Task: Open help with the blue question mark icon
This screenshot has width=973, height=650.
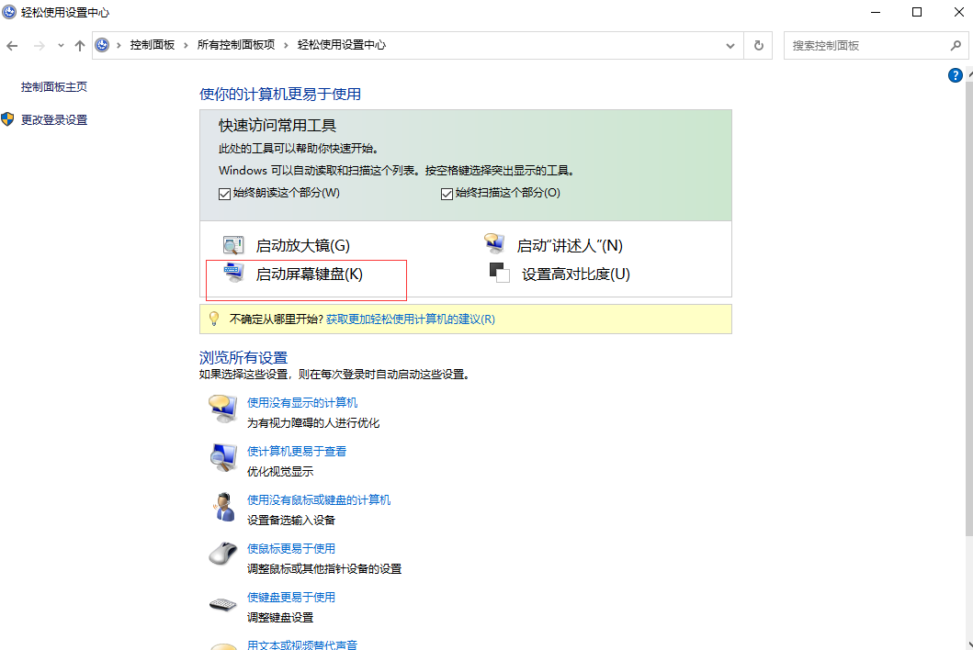Action: 955,75
